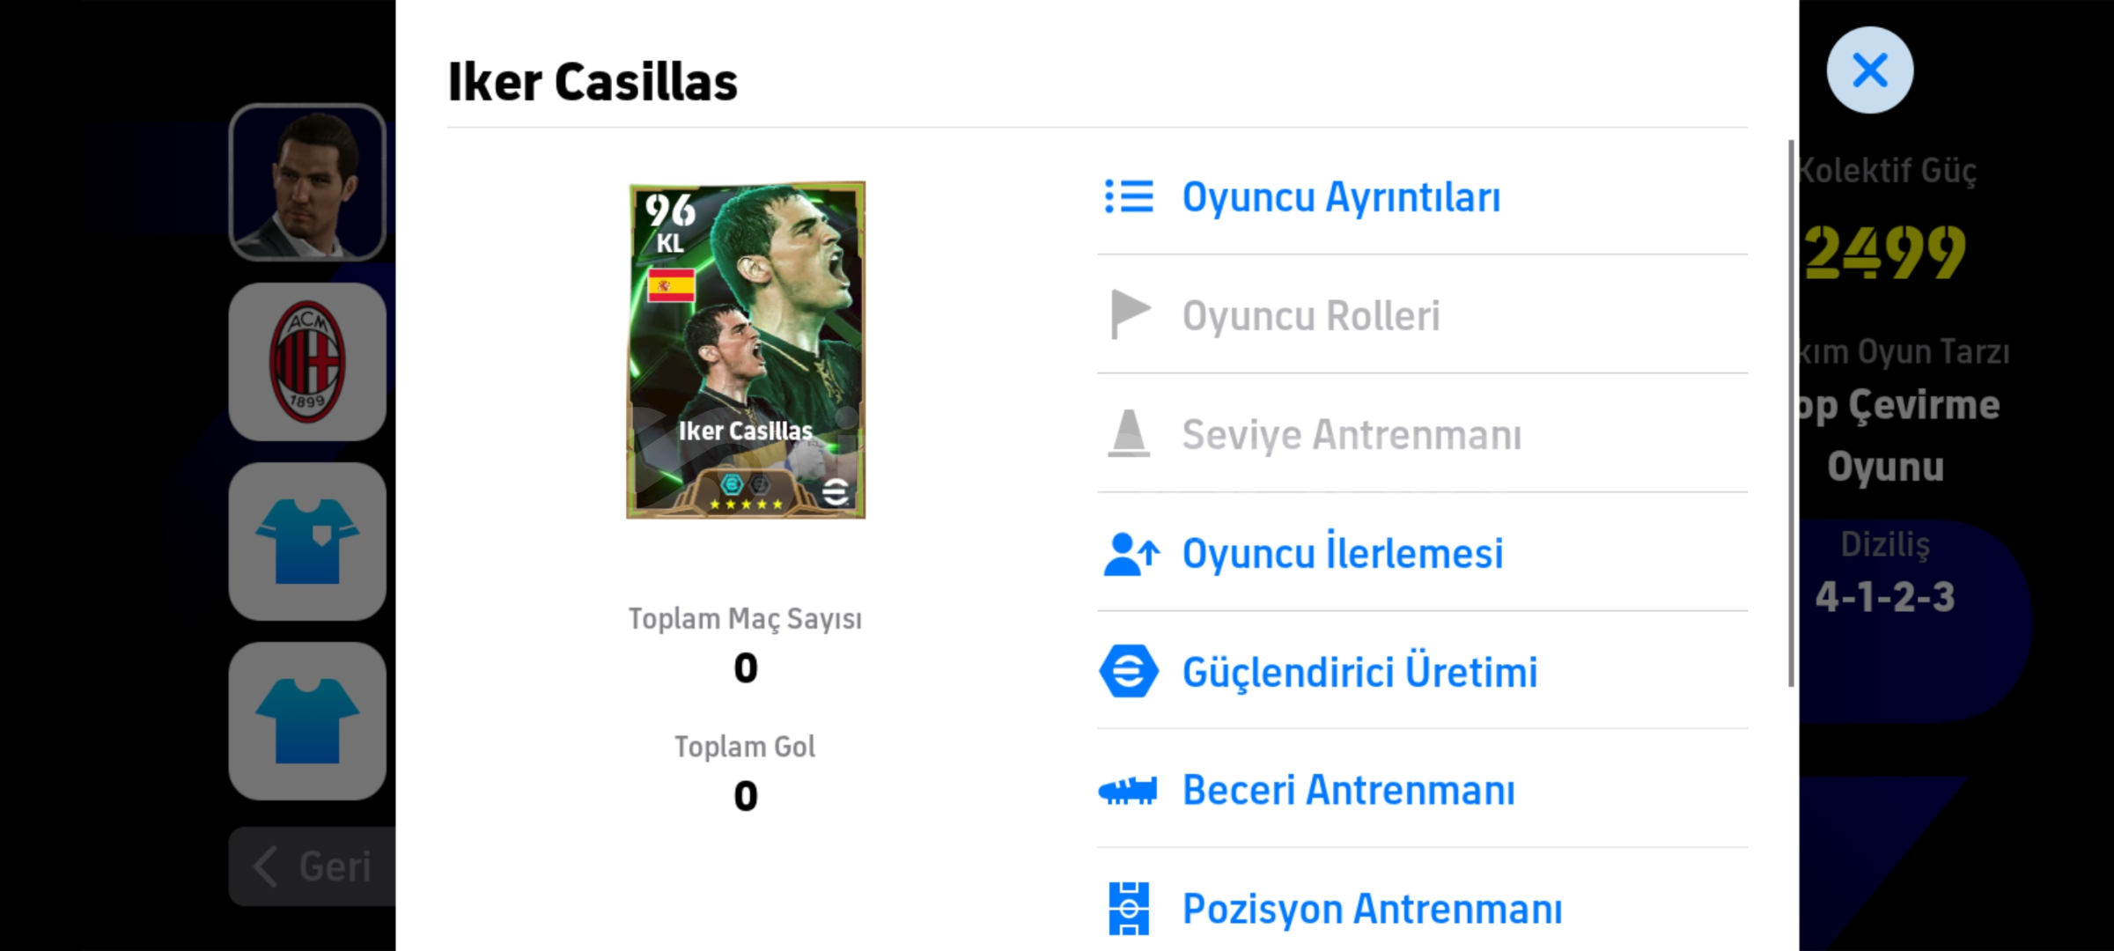This screenshot has height=951, width=2114.
Task: Click the panel's vertical scrollbar
Action: click(x=1790, y=413)
